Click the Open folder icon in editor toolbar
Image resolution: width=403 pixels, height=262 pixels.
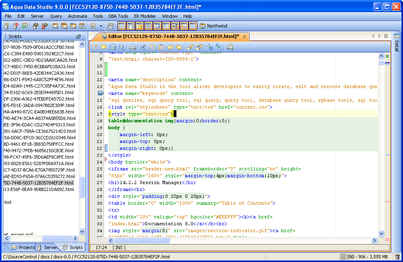pos(104,47)
